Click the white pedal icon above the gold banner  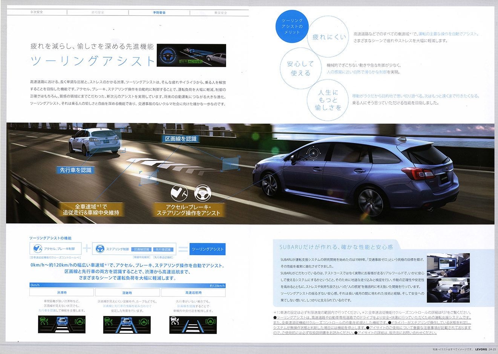pos(179,193)
